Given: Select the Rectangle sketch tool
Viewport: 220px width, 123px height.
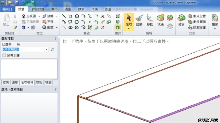Looking at the screenshot, I should 70,16.
